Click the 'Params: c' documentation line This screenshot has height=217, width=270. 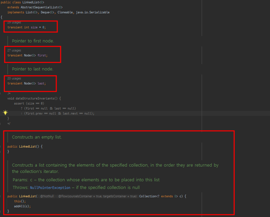86,180
